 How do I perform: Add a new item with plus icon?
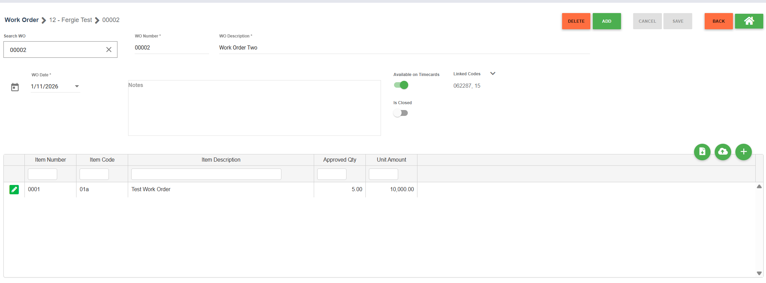coord(744,152)
